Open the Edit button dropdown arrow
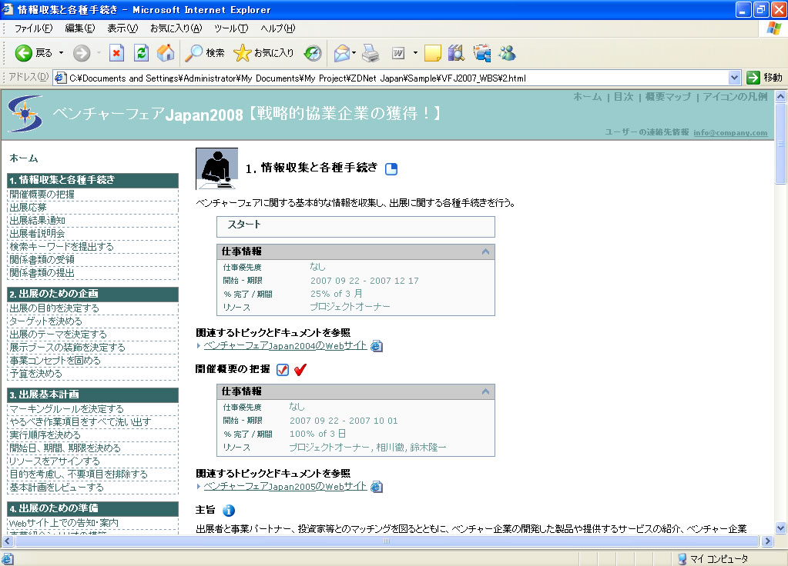This screenshot has height=566, width=788. 415,53
